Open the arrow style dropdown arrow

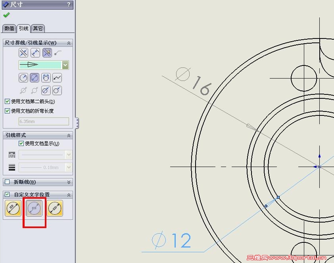click(65, 65)
